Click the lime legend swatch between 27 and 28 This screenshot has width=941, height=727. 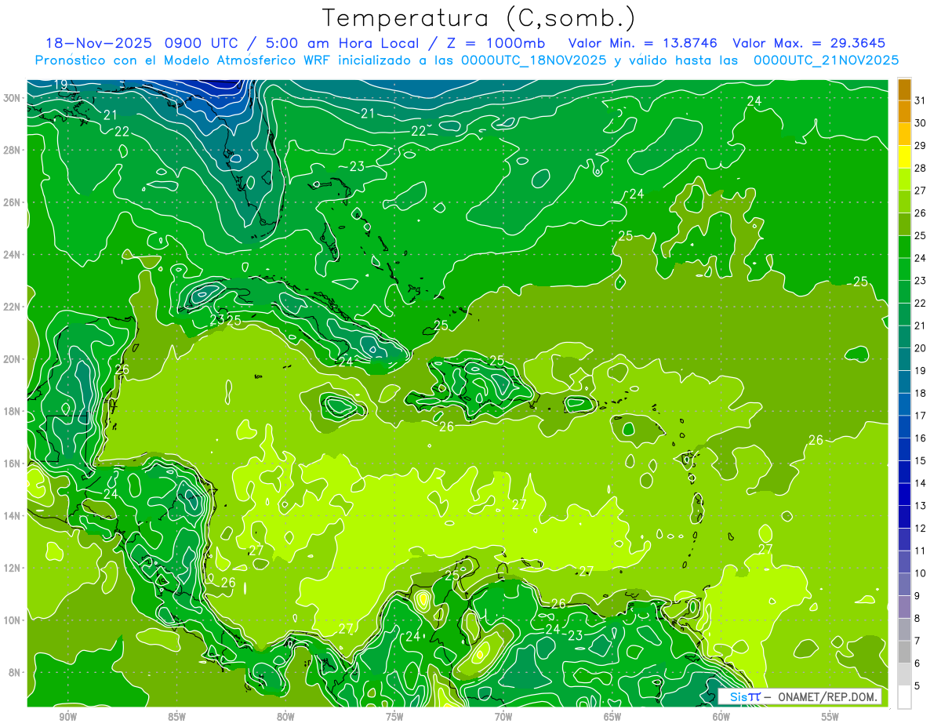(x=904, y=179)
